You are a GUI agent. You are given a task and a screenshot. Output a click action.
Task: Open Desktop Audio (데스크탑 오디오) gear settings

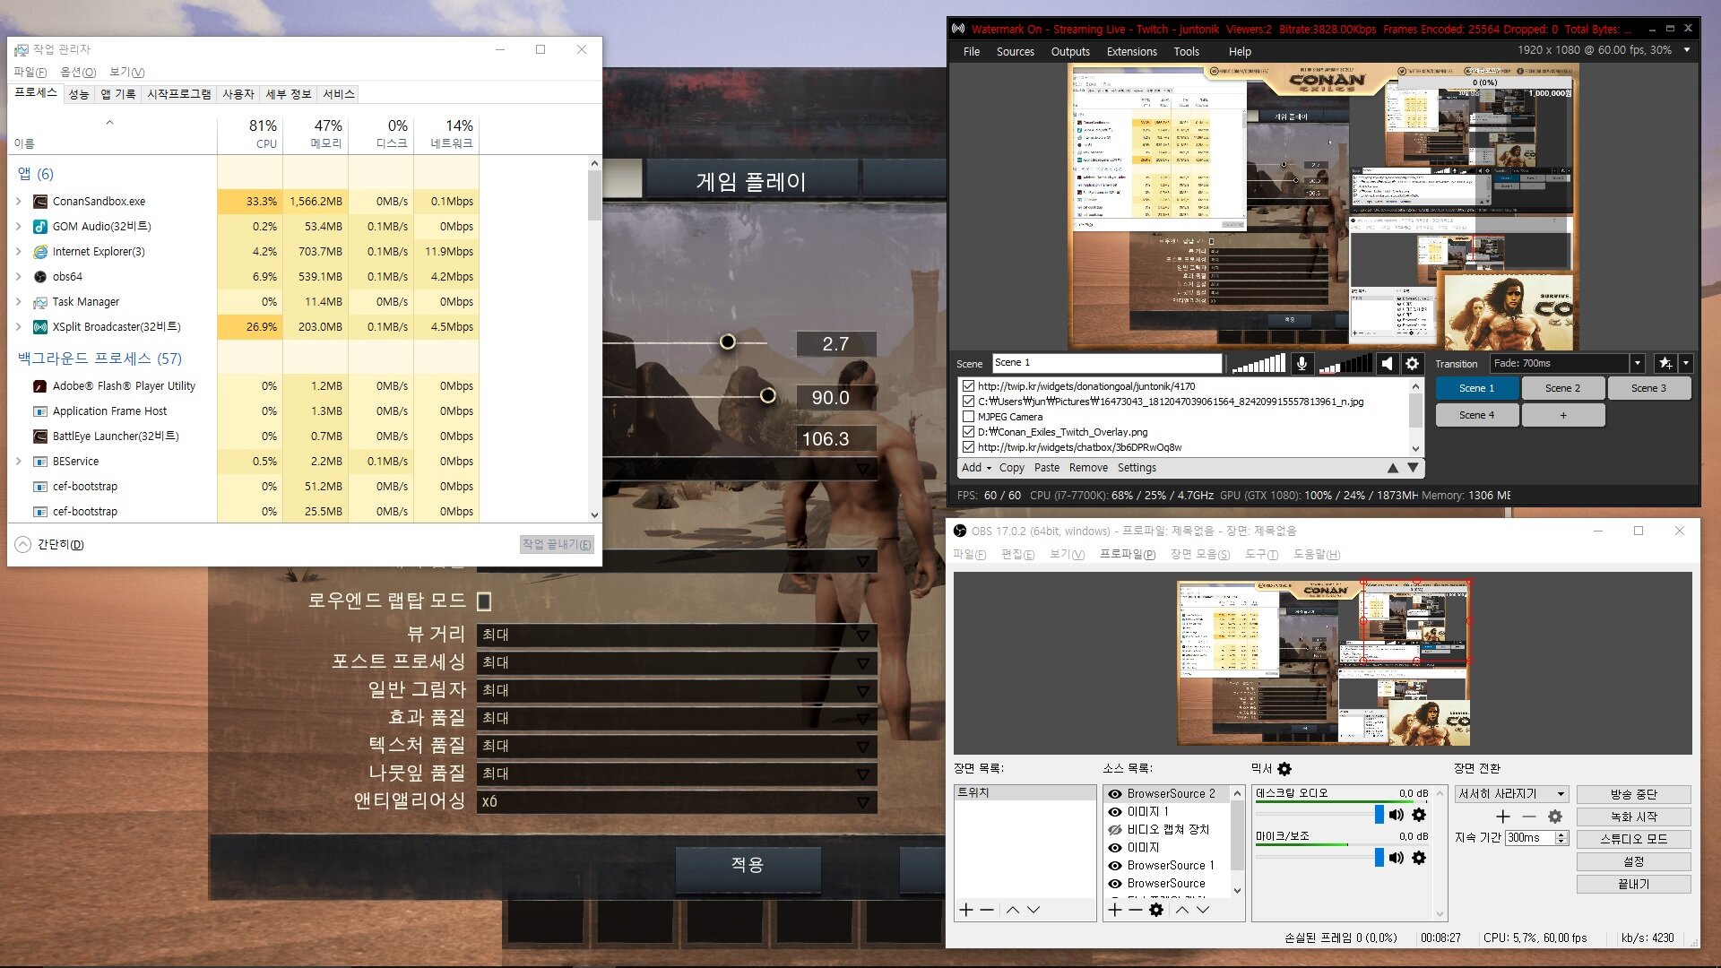pyautogui.click(x=1419, y=815)
